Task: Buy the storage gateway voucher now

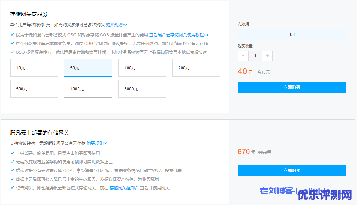Action: 292,87
